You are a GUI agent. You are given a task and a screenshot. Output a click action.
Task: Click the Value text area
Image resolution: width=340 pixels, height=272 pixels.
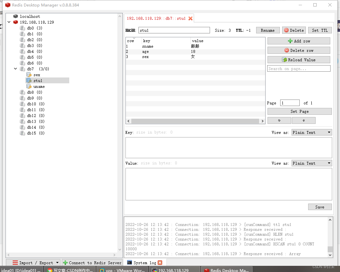click(229, 184)
